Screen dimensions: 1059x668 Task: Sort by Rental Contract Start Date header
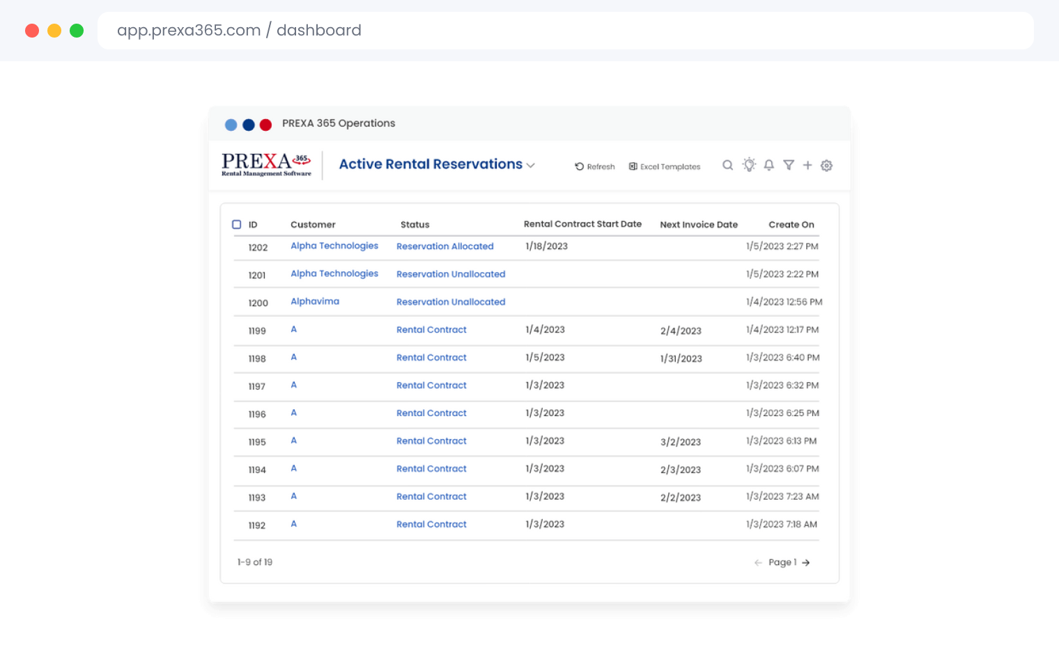click(x=582, y=224)
